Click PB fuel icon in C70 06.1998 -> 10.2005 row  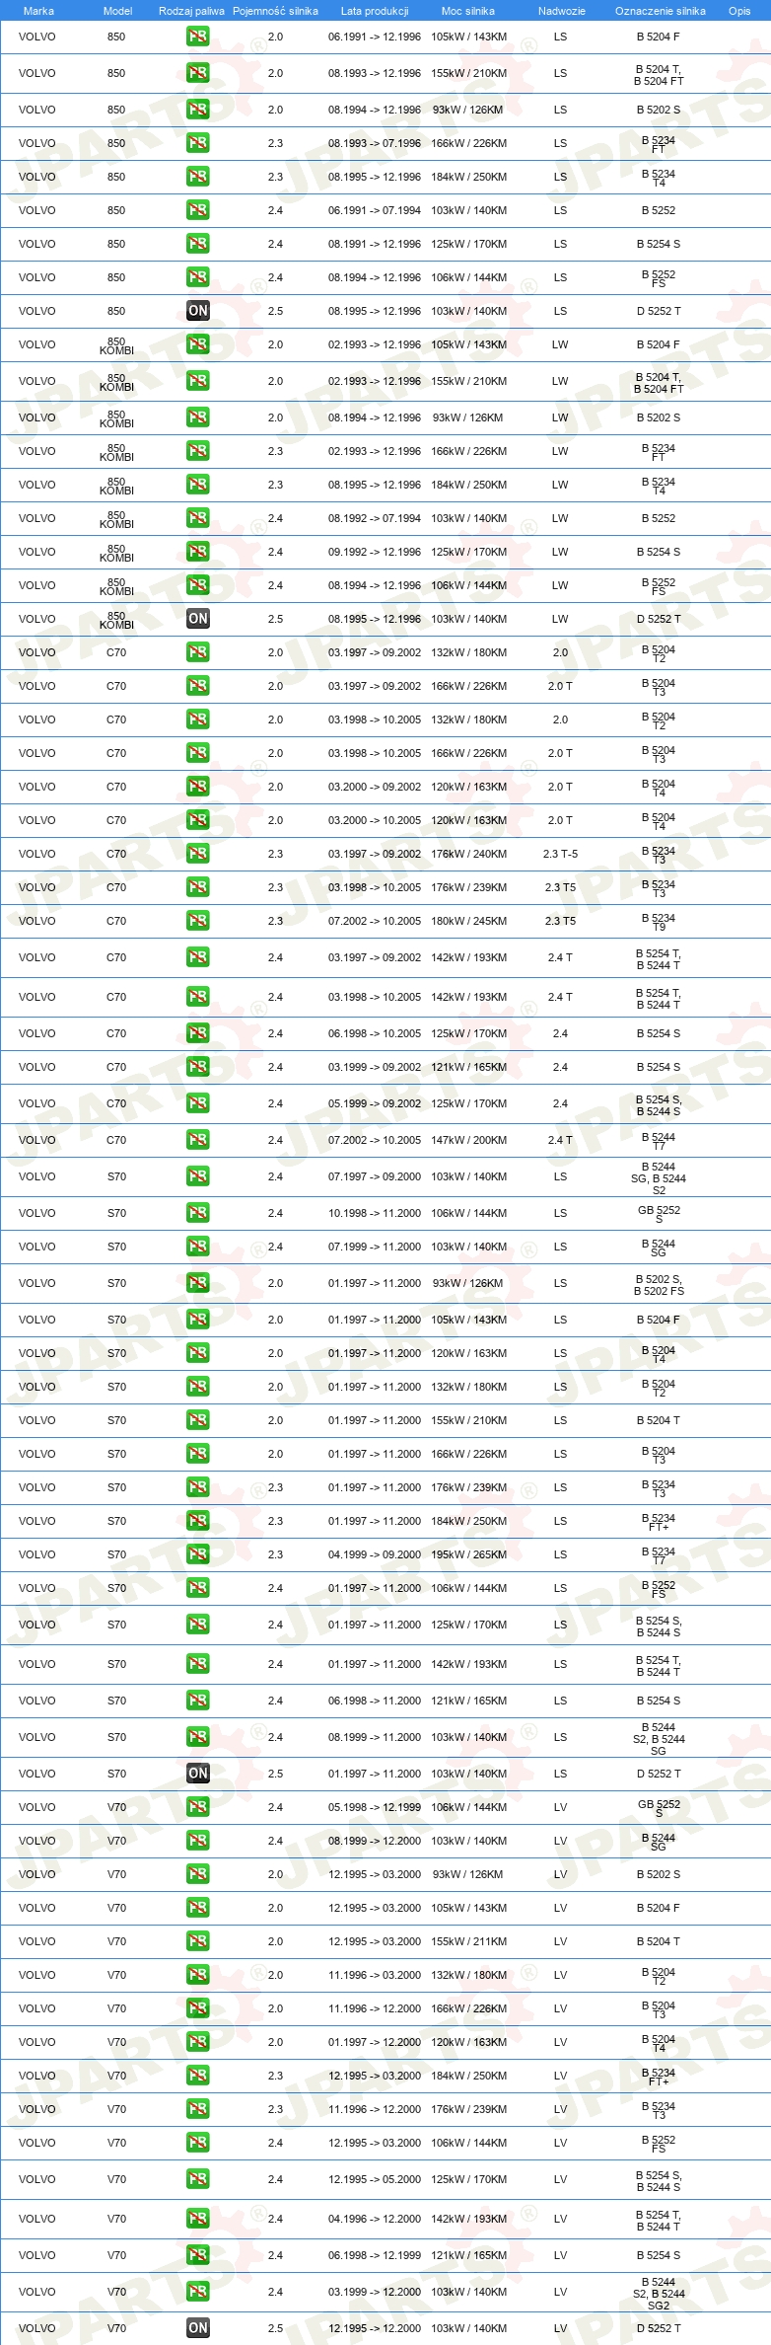197,1033
